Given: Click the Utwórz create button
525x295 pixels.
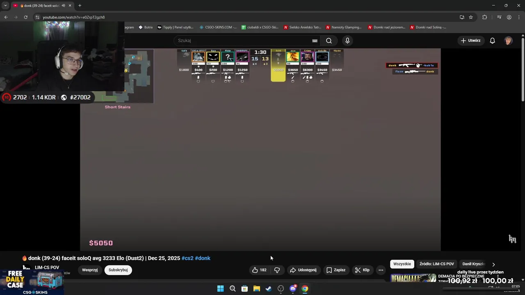Looking at the screenshot, I should 470,41.
